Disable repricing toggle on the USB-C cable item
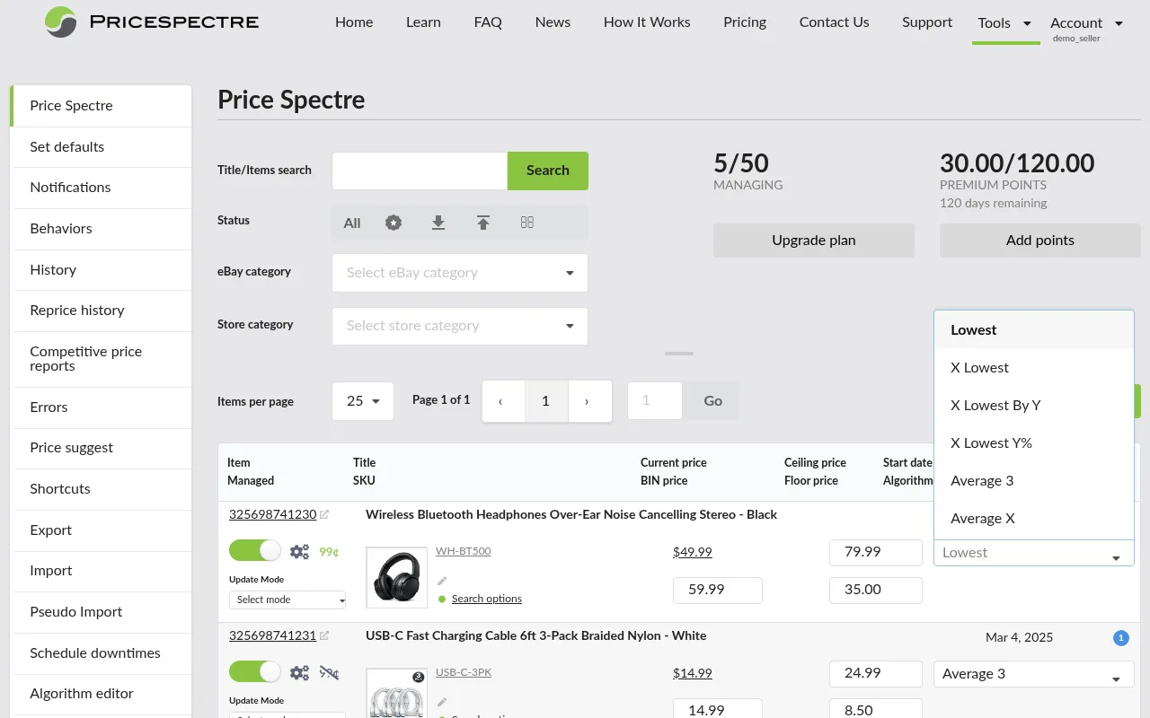The image size is (1150, 718). tap(254, 671)
